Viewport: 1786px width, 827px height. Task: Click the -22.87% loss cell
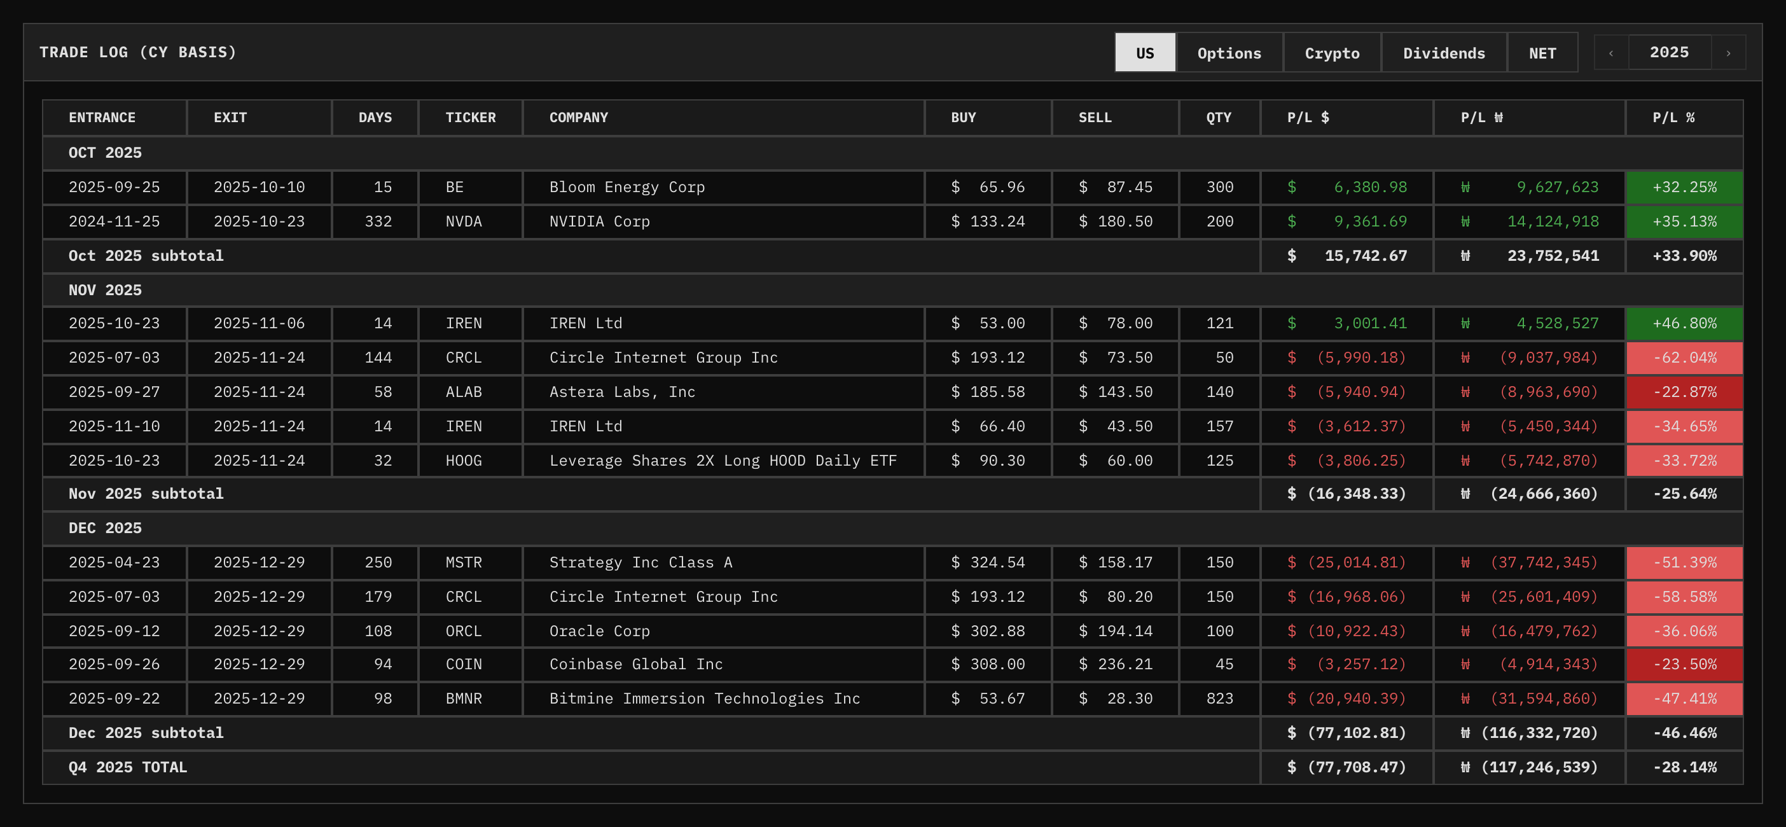click(1685, 393)
